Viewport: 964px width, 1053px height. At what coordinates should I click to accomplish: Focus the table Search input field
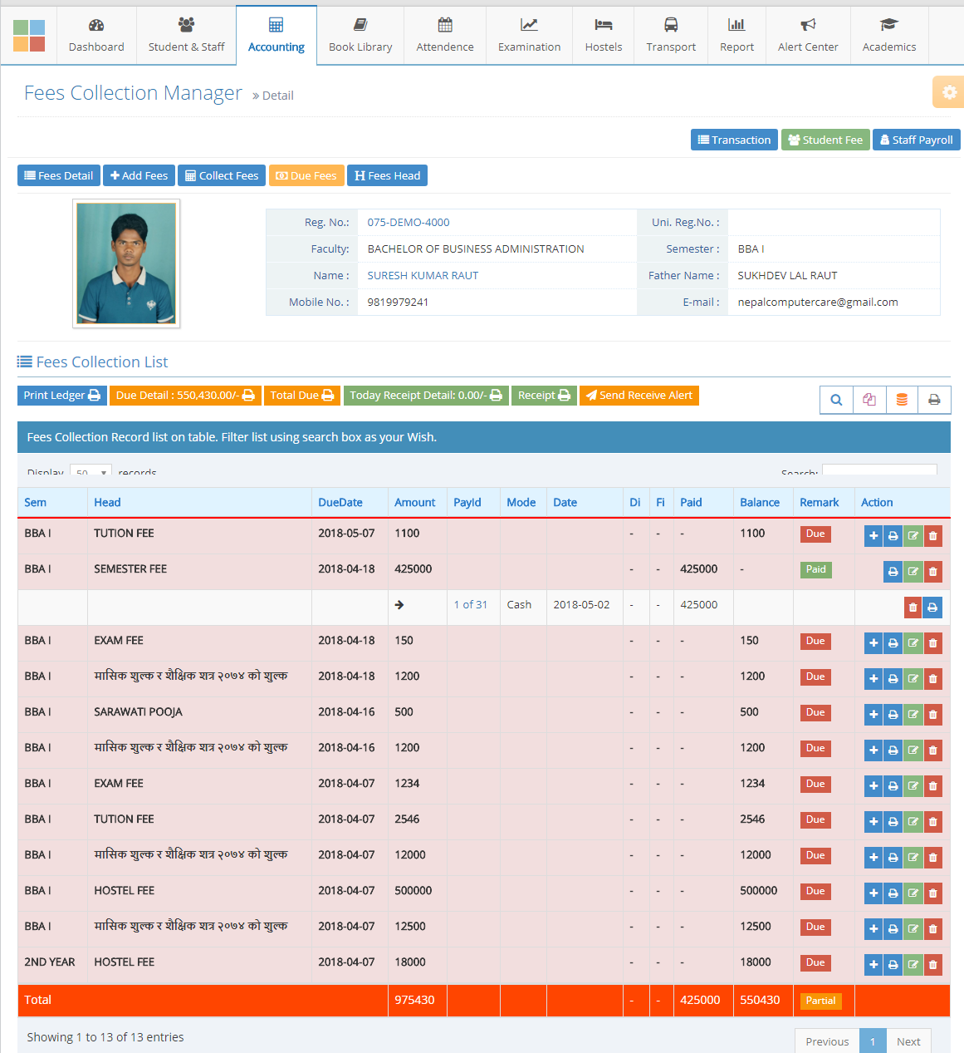(x=879, y=470)
